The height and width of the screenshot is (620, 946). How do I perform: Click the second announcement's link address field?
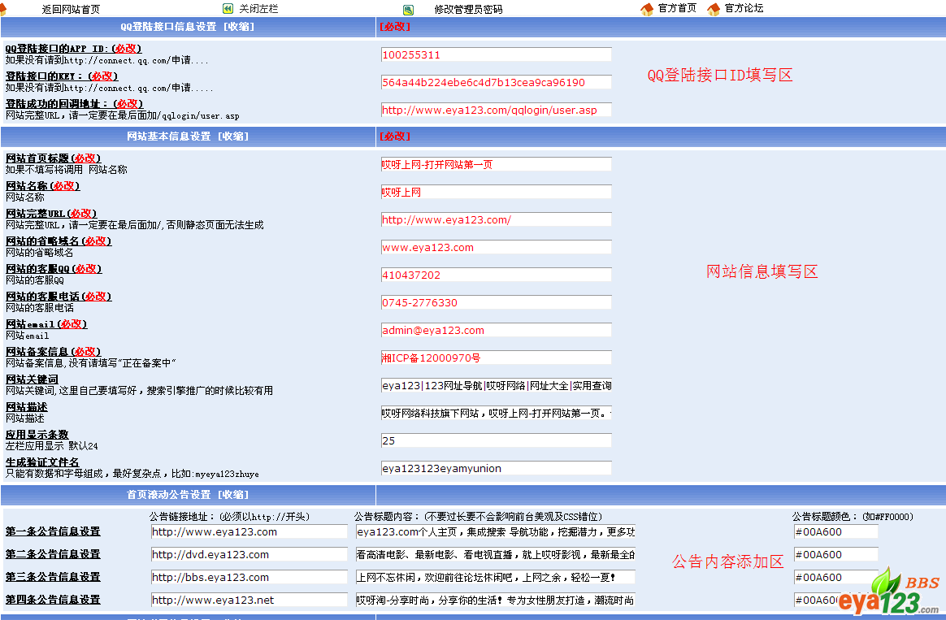249,555
